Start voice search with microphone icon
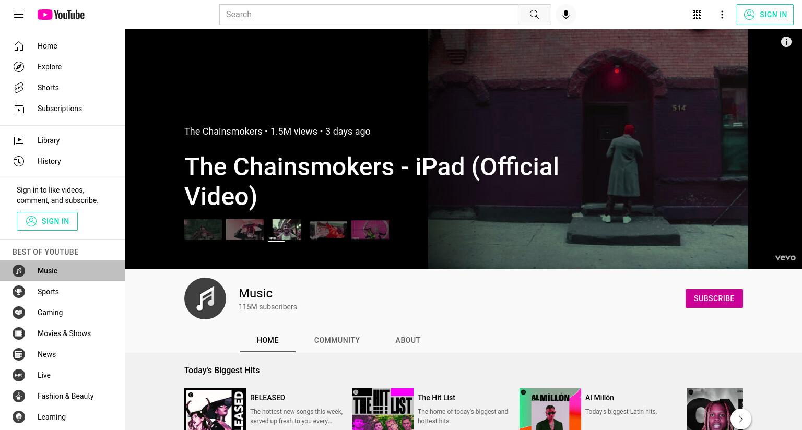802x430 pixels. coord(566,15)
